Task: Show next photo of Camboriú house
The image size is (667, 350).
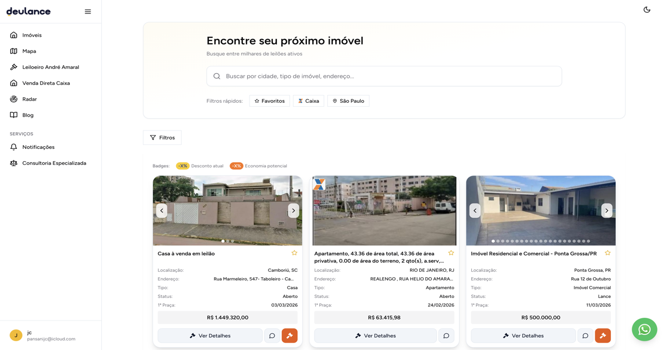Action: [x=293, y=211]
